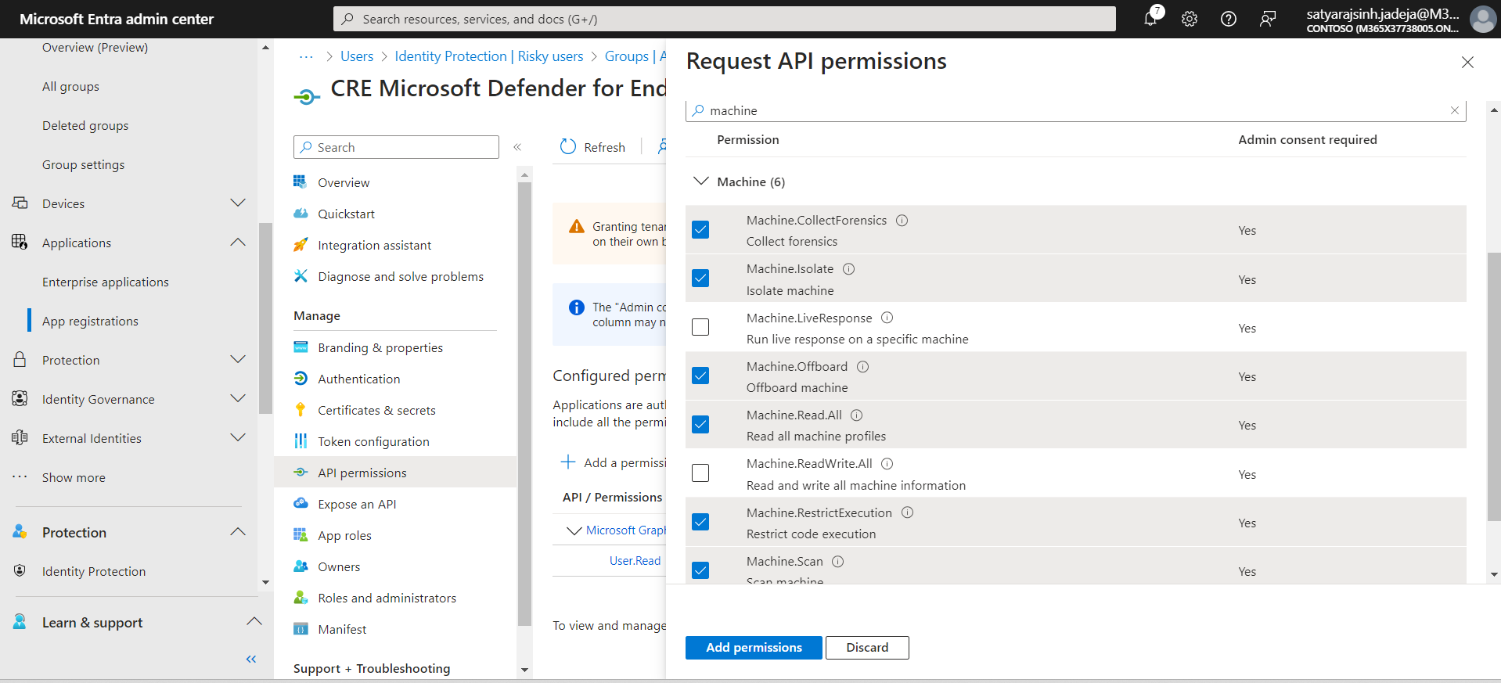The image size is (1501, 683).
Task: Click the App roles icon
Action: tap(301, 535)
